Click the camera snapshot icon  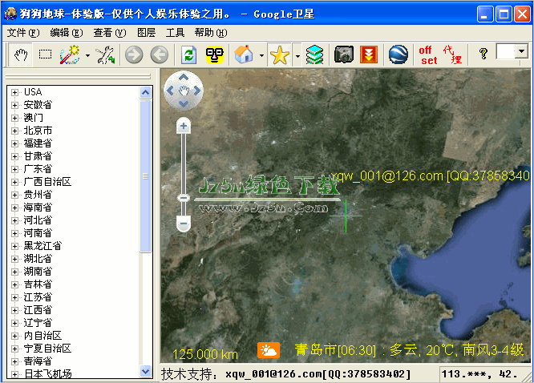click(344, 54)
